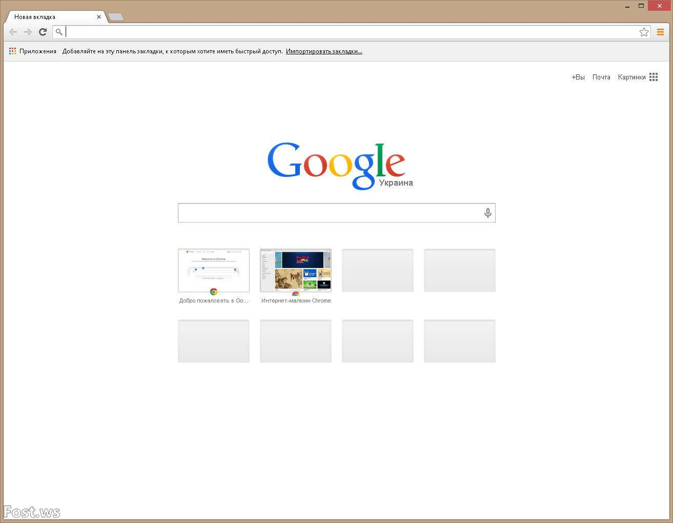
Task: Bookmark this page with the star icon
Action: tap(644, 32)
